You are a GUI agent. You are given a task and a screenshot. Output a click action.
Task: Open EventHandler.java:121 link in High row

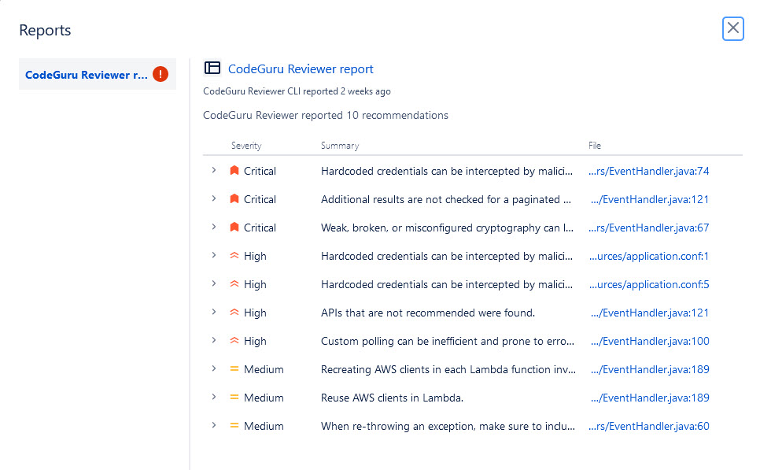(650, 313)
